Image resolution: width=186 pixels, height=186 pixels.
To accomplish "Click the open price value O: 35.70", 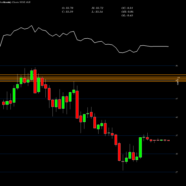I will point(68,8).
